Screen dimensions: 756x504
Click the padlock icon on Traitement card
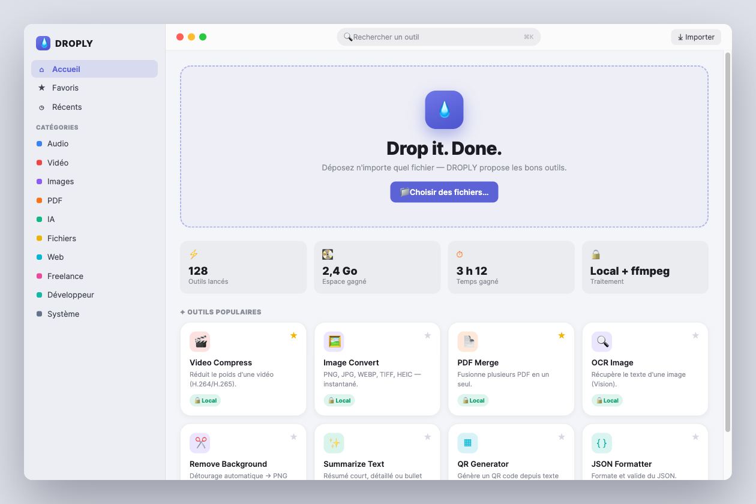click(x=596, y=254)
